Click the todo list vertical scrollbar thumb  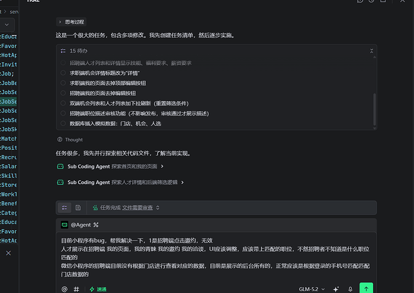pyautogui.click(x=374, y=109)
